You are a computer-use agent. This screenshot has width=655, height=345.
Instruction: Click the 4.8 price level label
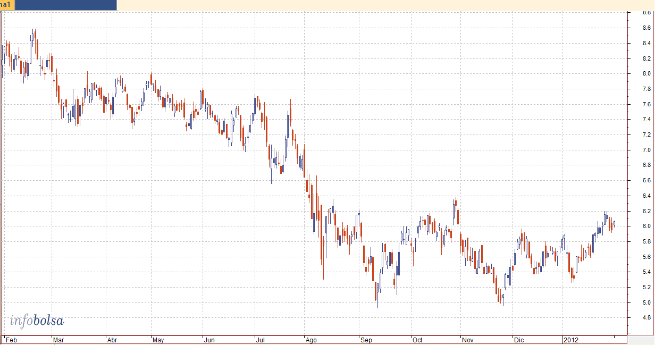[x=647, y=318]
